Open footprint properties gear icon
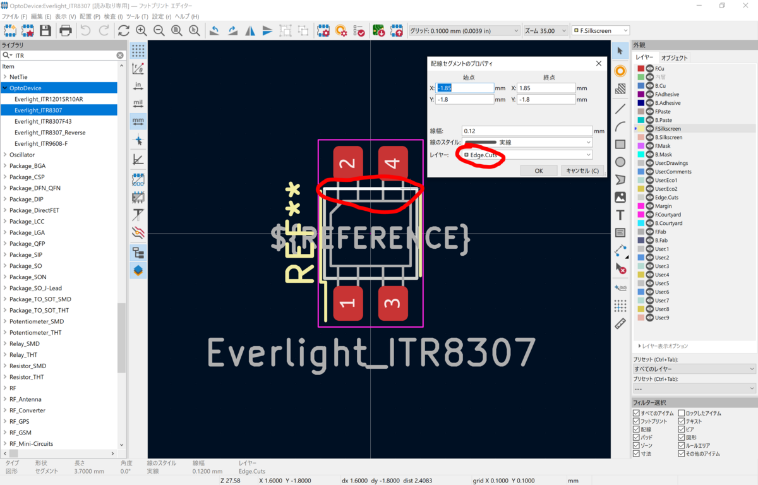The width and height of the screenshot is (758, 485). pos(323,30)
